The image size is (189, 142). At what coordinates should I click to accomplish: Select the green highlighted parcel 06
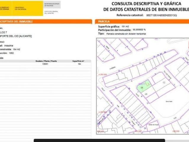142,87
